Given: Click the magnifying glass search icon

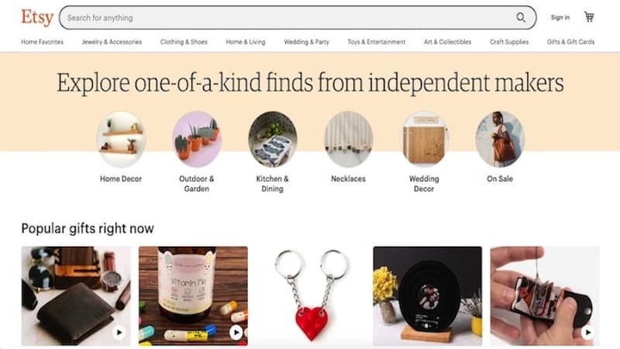Looking at the screenshot, I should point(521,17).
